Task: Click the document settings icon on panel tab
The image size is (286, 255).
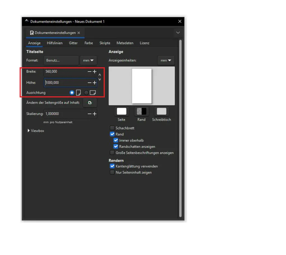Action: [32, 33]
